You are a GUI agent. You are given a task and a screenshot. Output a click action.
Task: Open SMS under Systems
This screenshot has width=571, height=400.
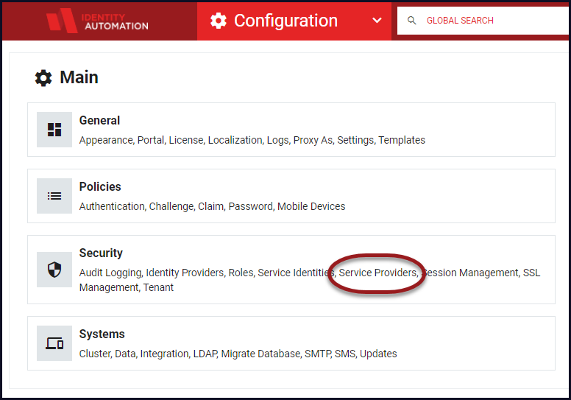(x=344, y=354)
